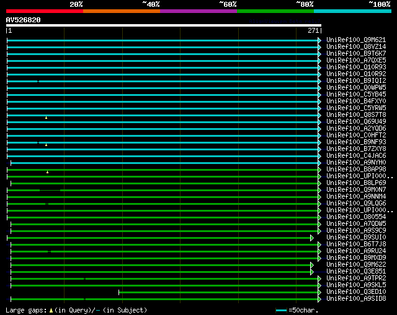Click the purple ~60% identity legend segment
The height and width of the screenshot is (315, 397).
tap(198, 11)
